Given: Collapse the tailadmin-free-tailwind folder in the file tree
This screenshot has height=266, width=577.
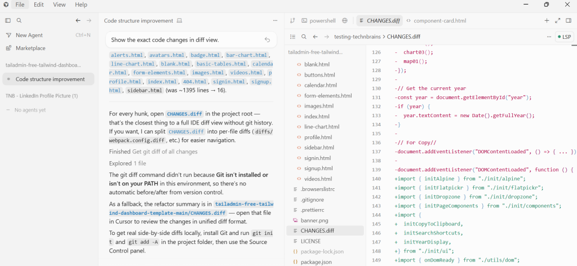Looking at the screenshot, I should pyautogui.click(x=316, y=52).
